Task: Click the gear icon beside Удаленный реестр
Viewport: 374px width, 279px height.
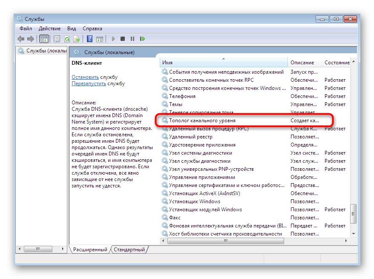Action: [164, 136]
